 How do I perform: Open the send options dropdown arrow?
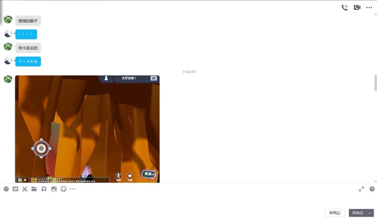point(369,213)
